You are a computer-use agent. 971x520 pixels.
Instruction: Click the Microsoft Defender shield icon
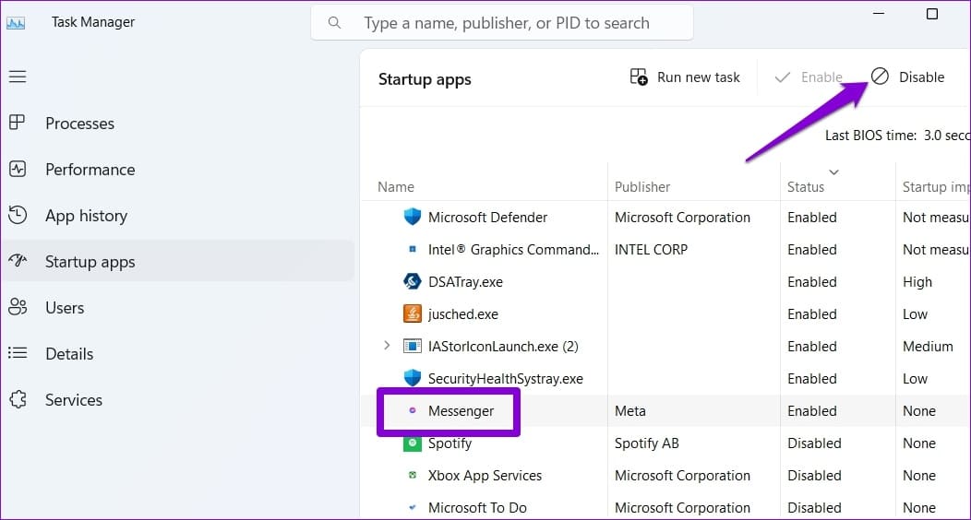413,217
